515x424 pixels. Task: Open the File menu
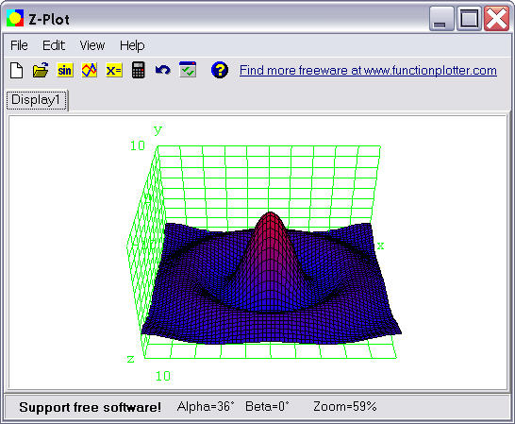pyautogui.click(x=19, y=45)
